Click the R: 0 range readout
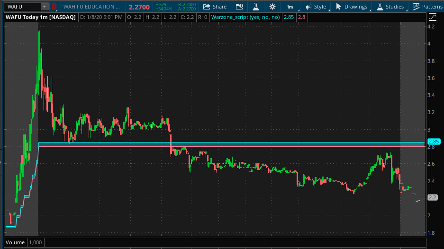The width and height of the screenshot is (444, 249). (203, 17)
